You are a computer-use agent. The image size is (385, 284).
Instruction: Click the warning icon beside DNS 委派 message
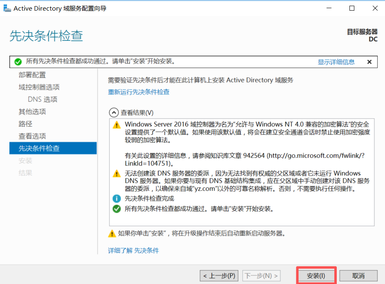pyautogui.click(x=116, y=174)
